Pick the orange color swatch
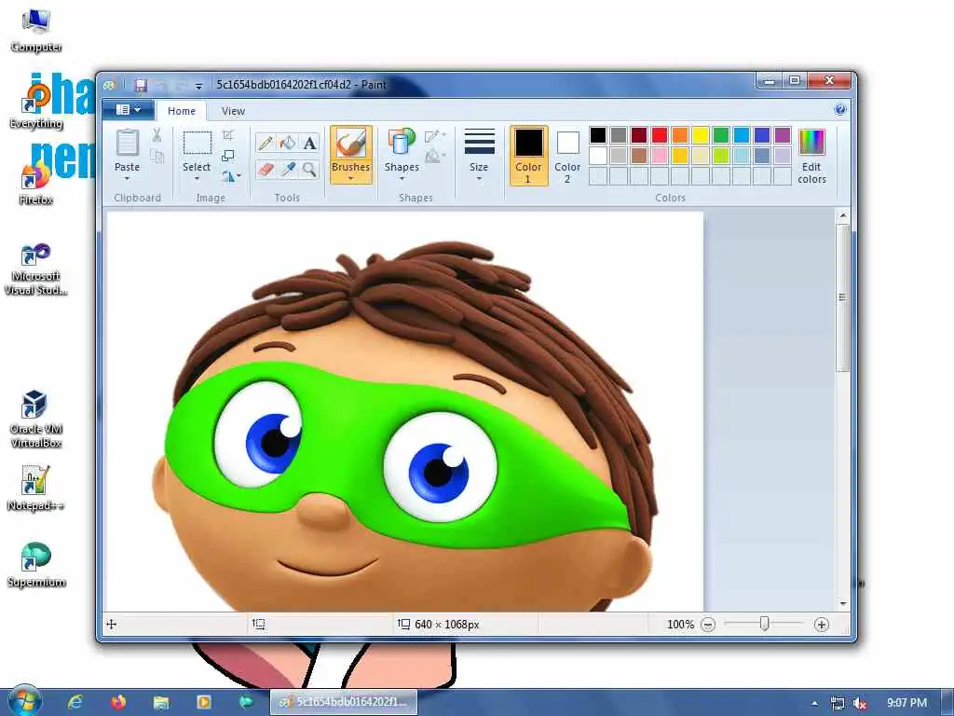The image size is (954, 716). click(x=680, y=135)
